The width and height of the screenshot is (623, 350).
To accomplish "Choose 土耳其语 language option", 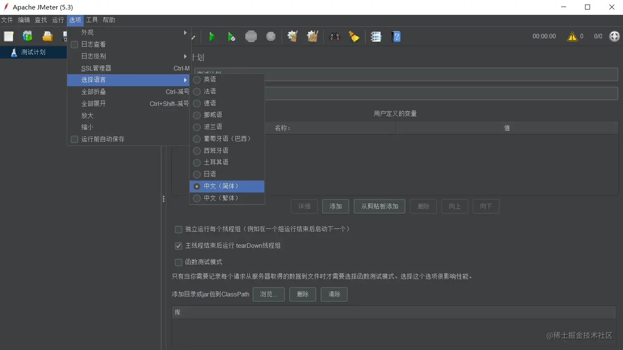I will tap(227, 162).
